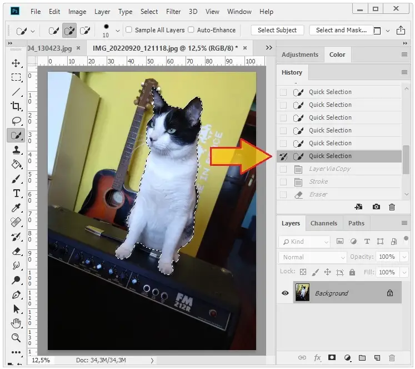This screenshot has width=415, height=369.
Task: Enable Sample All Layers checkbox
Action: (x=129, y=29)
